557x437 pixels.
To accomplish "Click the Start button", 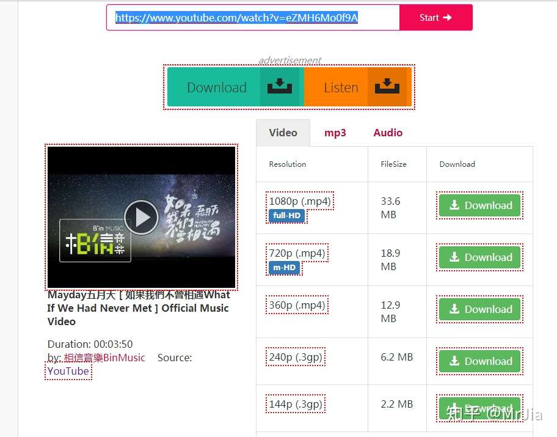I will (435, 18).
